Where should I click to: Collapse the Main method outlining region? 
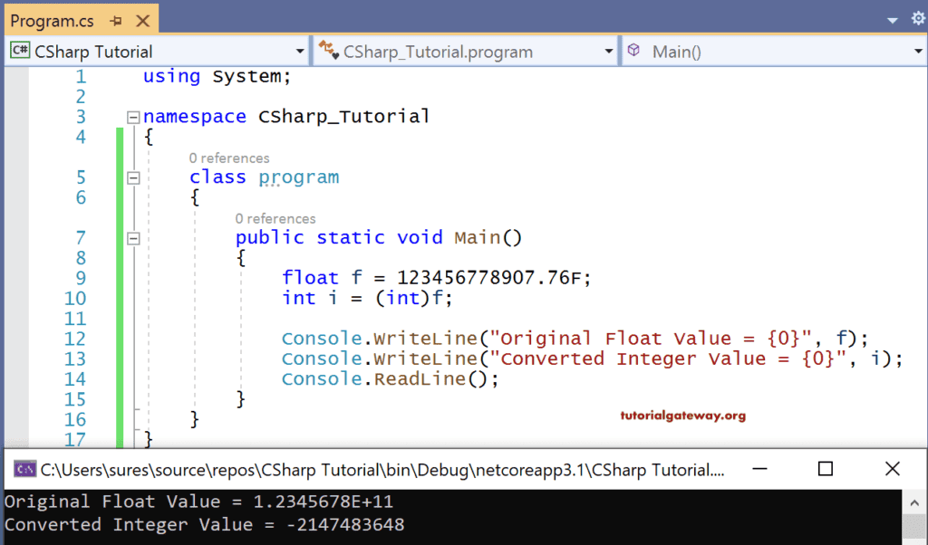point(132,237)
